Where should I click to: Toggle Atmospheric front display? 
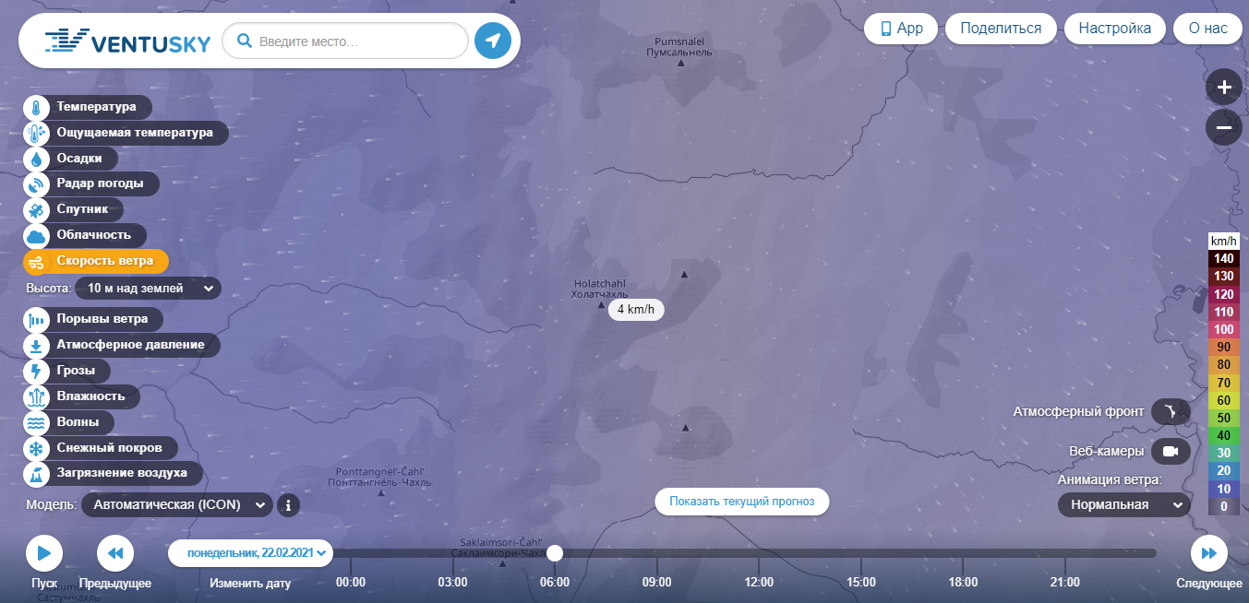(1171, 411)
